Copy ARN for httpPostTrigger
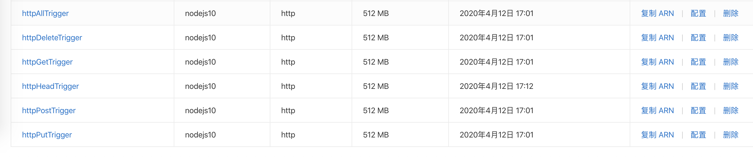 (x=657, y=110)
